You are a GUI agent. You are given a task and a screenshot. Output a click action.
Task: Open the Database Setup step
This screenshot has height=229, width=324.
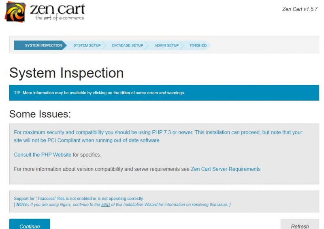(128, 45)
